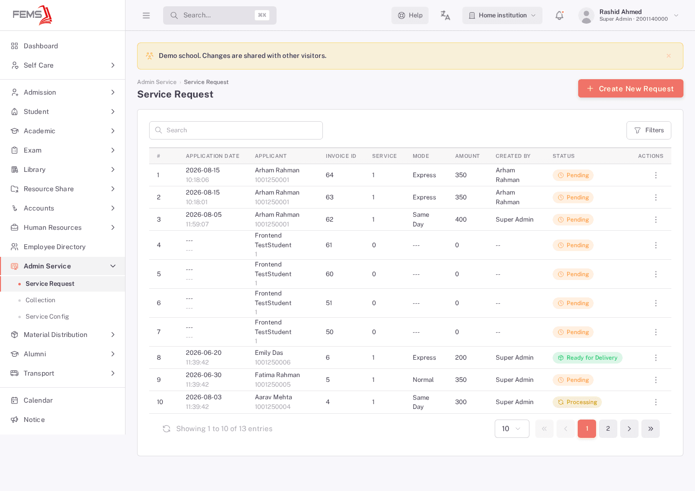The width and height of the screenshot is (695, 491).
Task: Click the Pending badge for invoice 64
Action: pyautogui.click(x=573, y=175)
